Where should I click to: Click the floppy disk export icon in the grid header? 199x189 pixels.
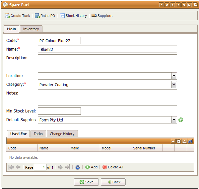point(179,141)
